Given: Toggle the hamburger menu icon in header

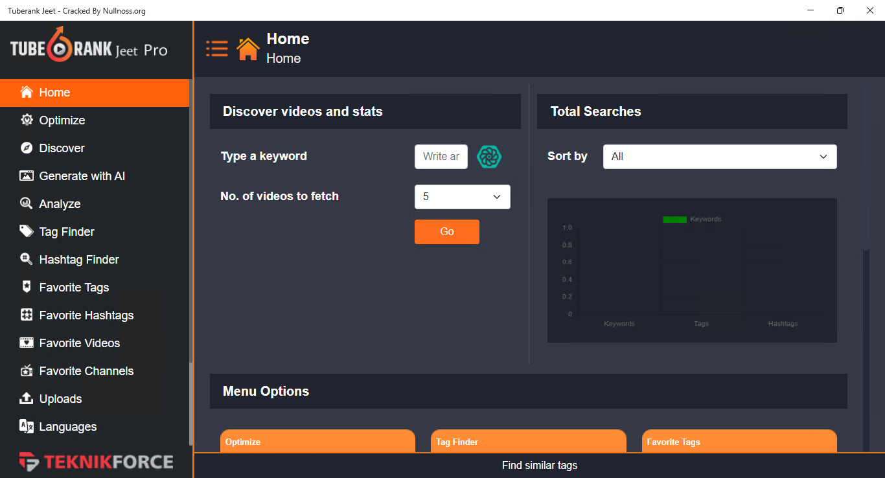Looking at the screenshot, I should 217,49.
